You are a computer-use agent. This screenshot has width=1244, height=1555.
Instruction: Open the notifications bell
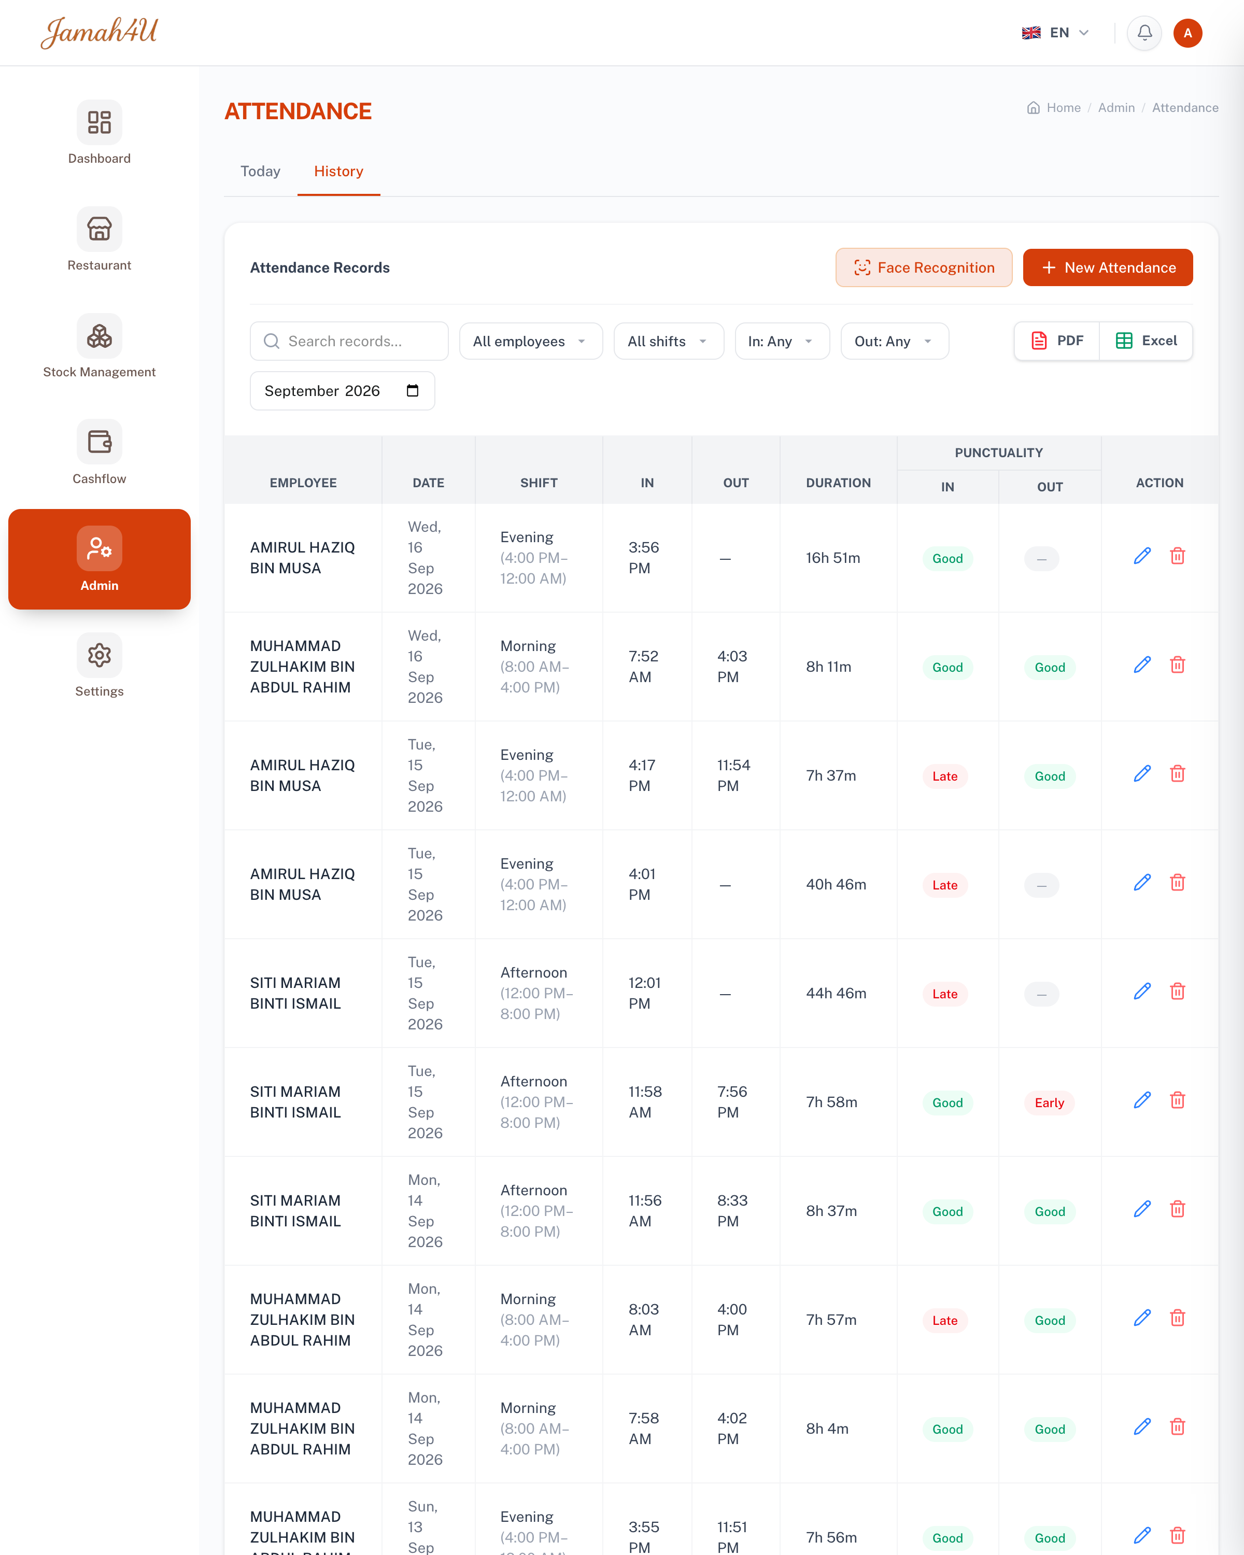pyautogui.click(x=1144, y=33)
